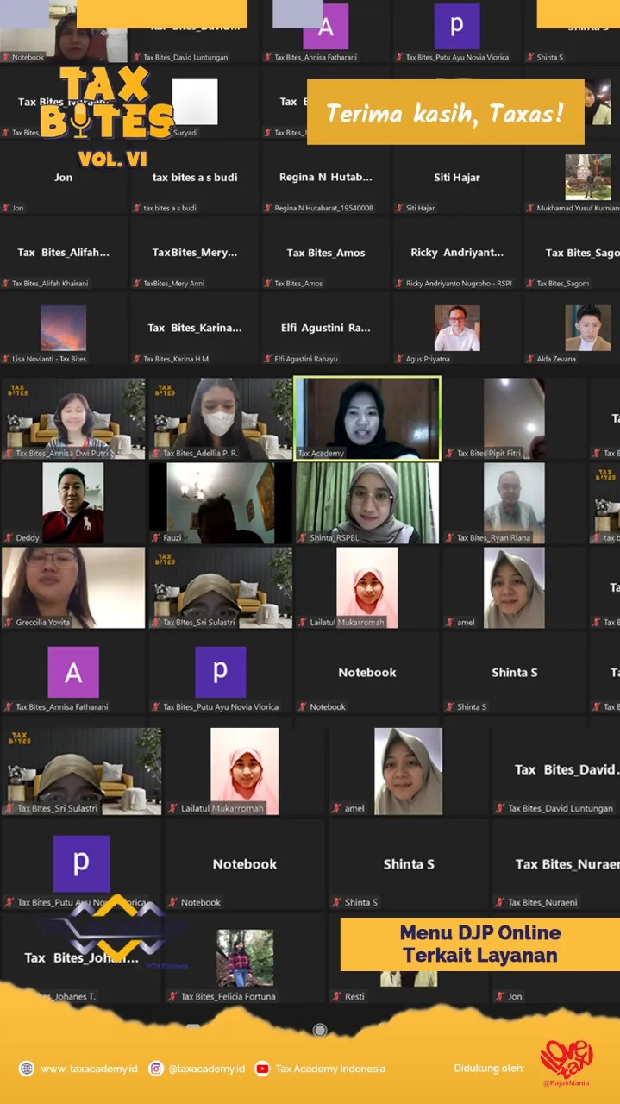Image resolution: width=620 pixels, height=1104 pixels.
Task: Open the www.taxacademy.id website link
Action: click(89, 1069)
